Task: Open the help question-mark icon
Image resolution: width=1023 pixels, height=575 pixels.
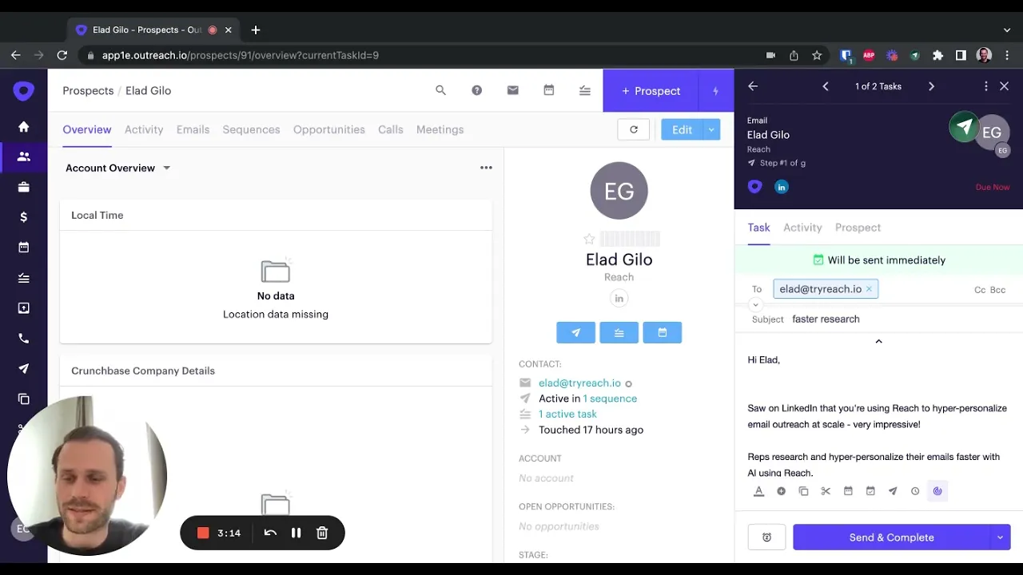Action: [x=476, y=90]
